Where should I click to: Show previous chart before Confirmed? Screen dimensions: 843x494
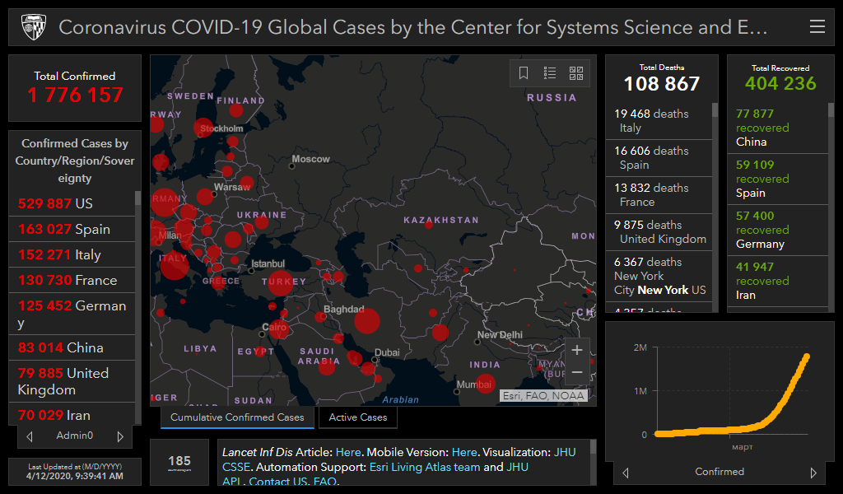pyautogui.click(x=626, y=473)
